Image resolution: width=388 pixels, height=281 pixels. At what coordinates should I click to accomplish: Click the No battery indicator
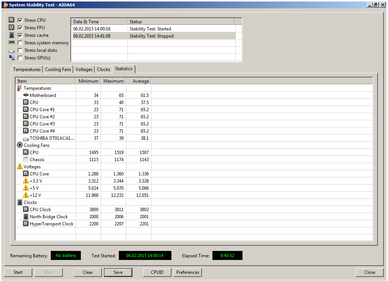pyautogui.click(x=66, y=255)
